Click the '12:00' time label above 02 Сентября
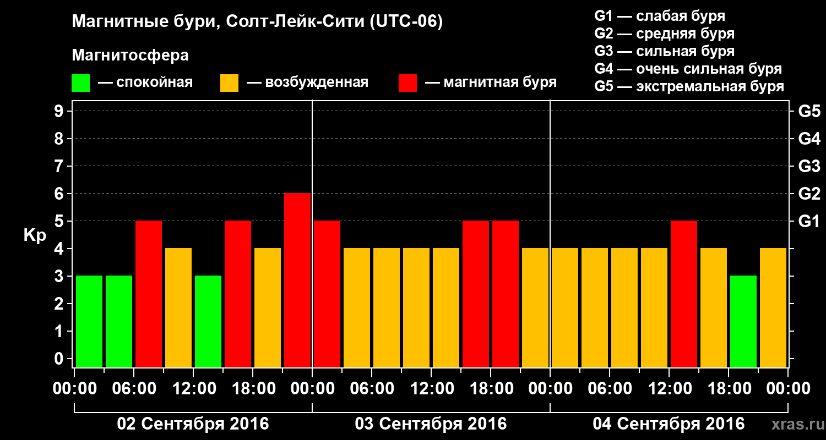826x440 pixels. click(193, 389)
